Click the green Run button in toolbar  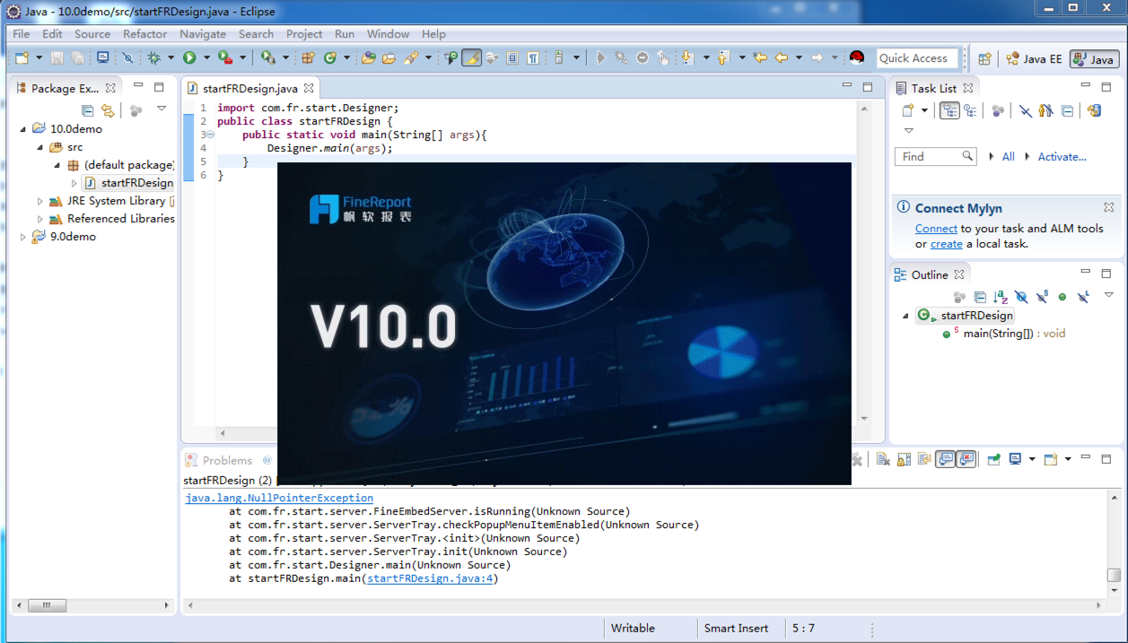pyautogui.click(x=189, y=58)
